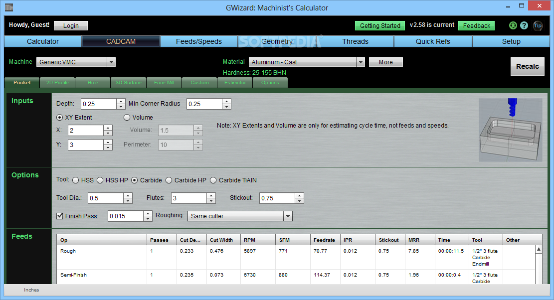The image size is (554, 300).
Task: Choose Carbide HP tool type
Action: (x=169, y=180)
